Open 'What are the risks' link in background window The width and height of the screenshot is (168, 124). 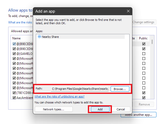[x=20, y=22]
